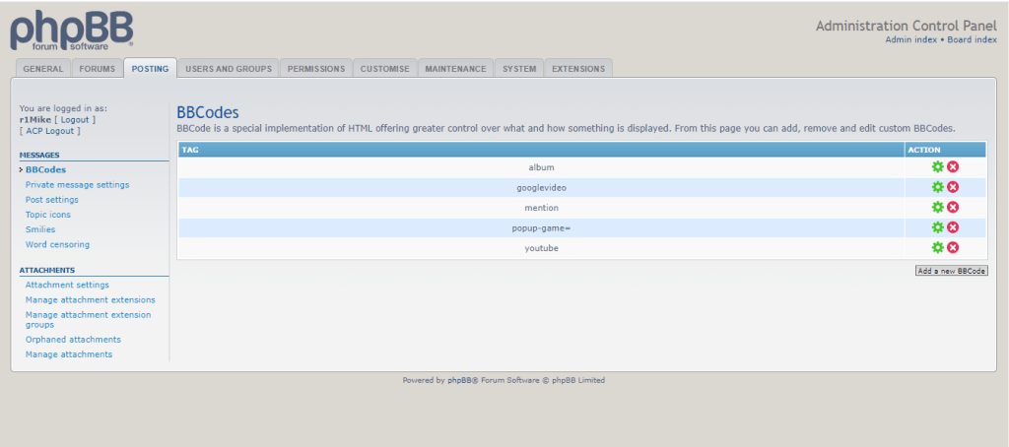
Task: Click the ACP Logout link
Action: (x=50, y=131)
